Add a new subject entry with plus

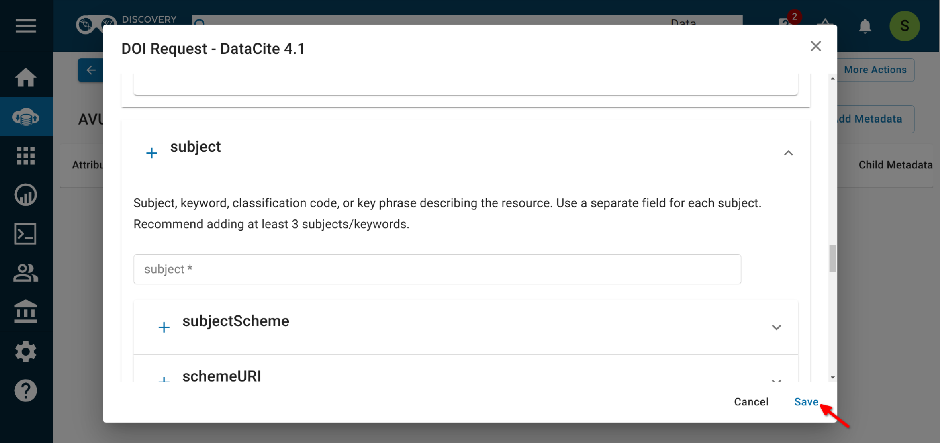click(x=152, y=153)
